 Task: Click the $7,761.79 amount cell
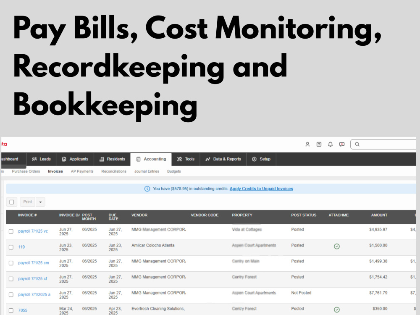coord(378,293)
